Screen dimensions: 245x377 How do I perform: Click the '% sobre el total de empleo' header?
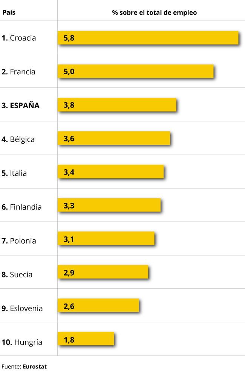pos(155,13)
